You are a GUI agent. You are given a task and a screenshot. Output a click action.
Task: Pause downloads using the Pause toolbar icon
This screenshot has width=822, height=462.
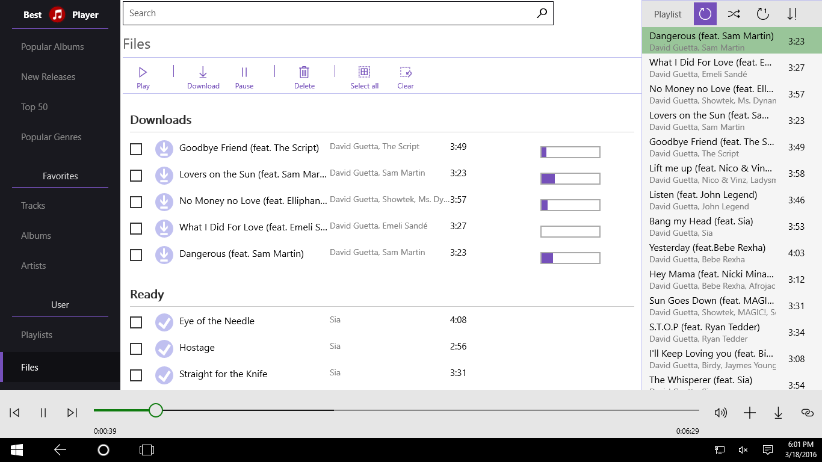(244, 76)
